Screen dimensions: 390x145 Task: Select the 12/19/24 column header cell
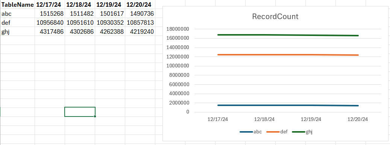coord(110,4)
